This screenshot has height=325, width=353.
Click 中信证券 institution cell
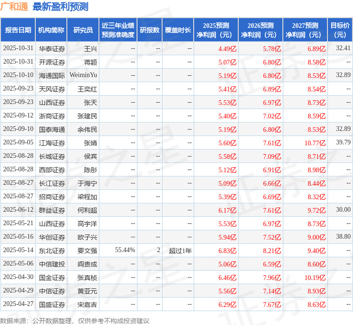52,291
